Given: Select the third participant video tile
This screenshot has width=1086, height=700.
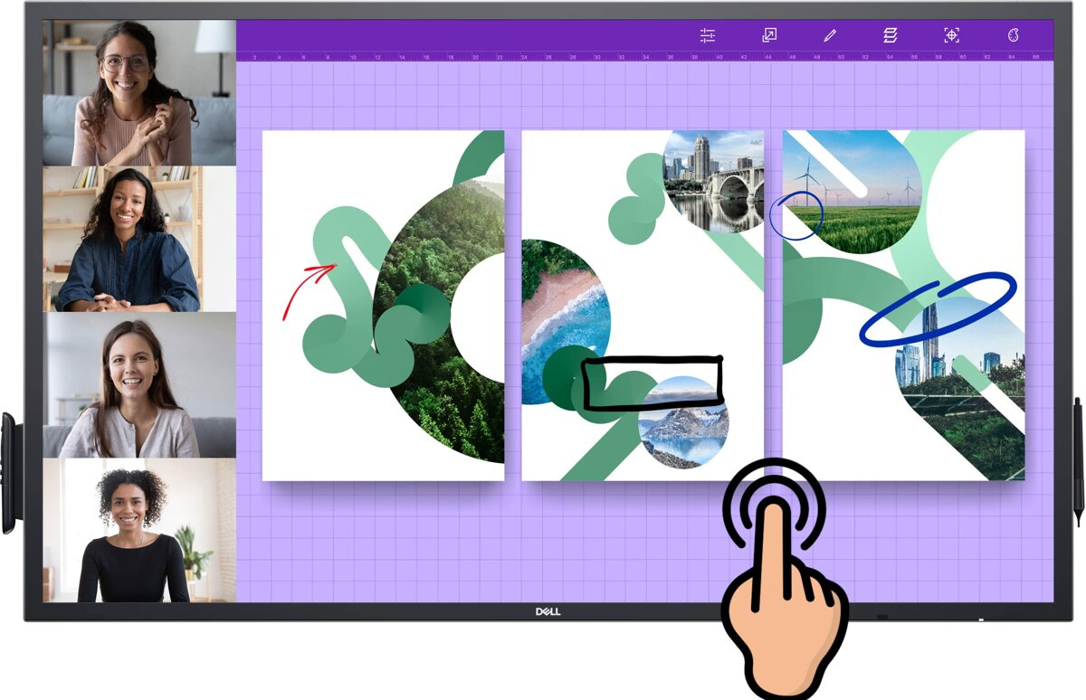Looking at the screenshot, I should [x=138, y=384].
